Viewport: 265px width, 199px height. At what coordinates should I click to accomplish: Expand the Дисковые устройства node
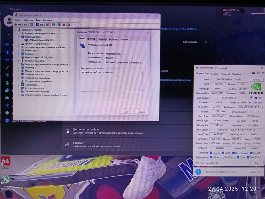pyautogui.click(x=19, y=44)
